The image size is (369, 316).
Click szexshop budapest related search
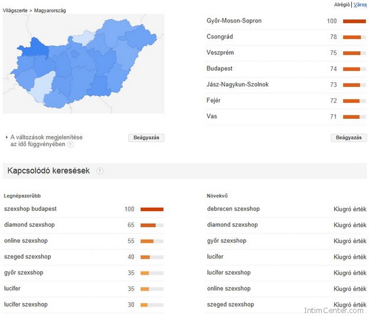(30, 209)
